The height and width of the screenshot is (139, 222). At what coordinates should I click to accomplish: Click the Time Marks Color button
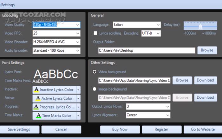click(x=54, y=116)
